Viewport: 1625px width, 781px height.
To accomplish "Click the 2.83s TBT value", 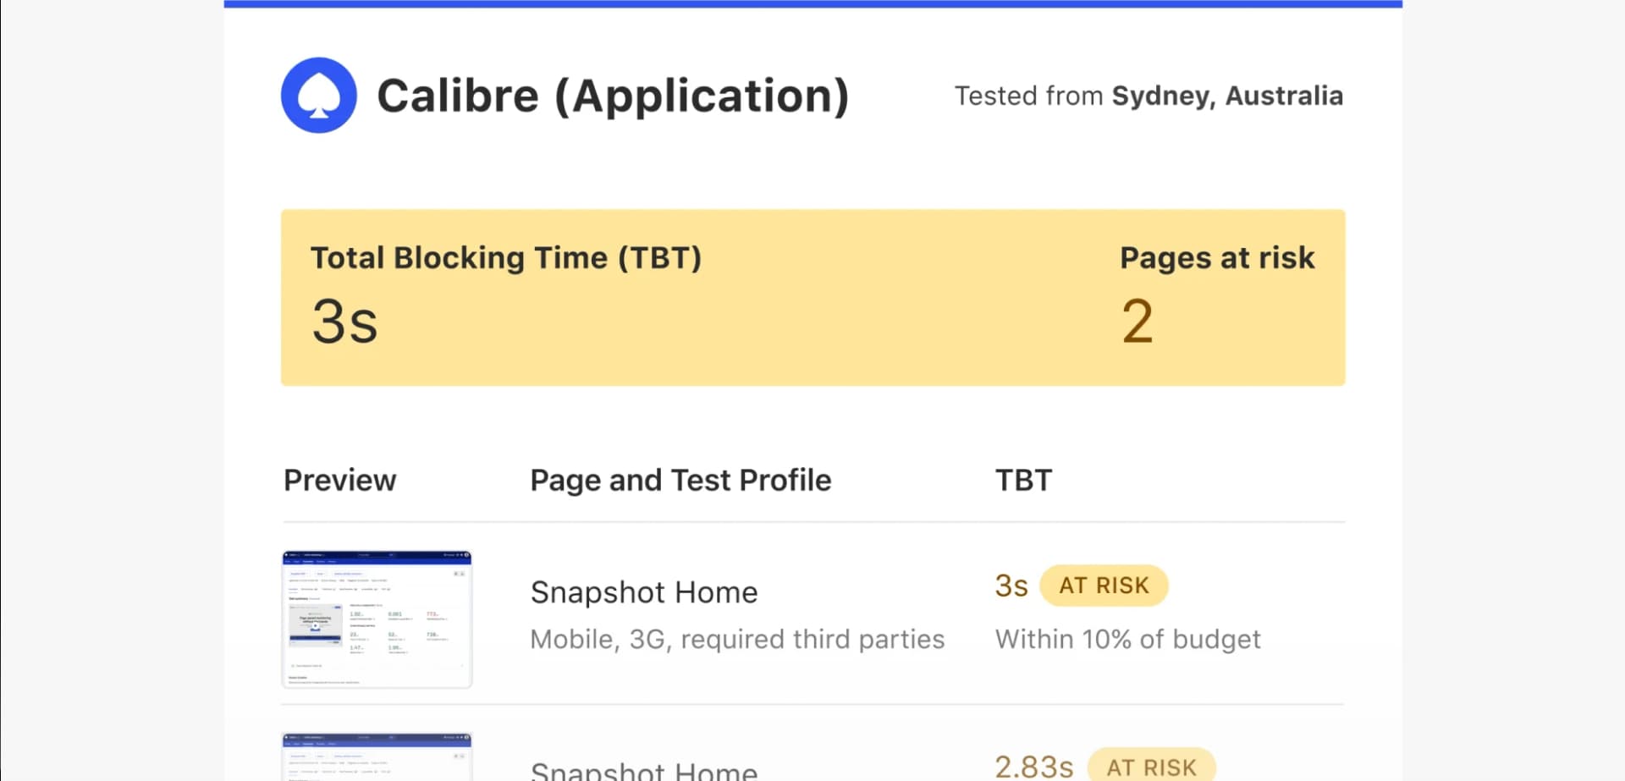I will click(1033, 767).
